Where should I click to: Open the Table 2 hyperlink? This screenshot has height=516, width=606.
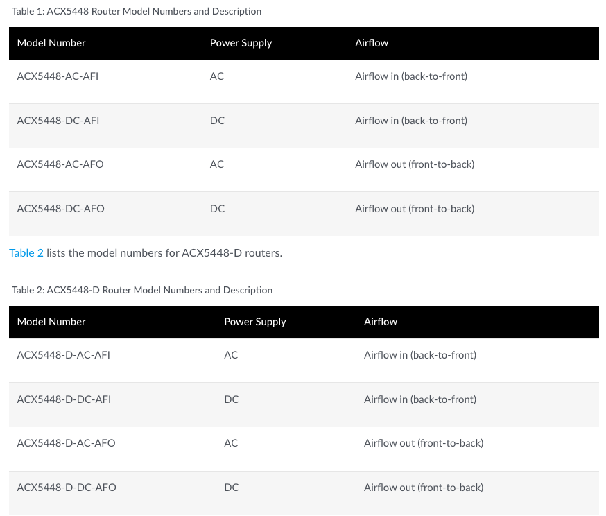click(26, 252)
